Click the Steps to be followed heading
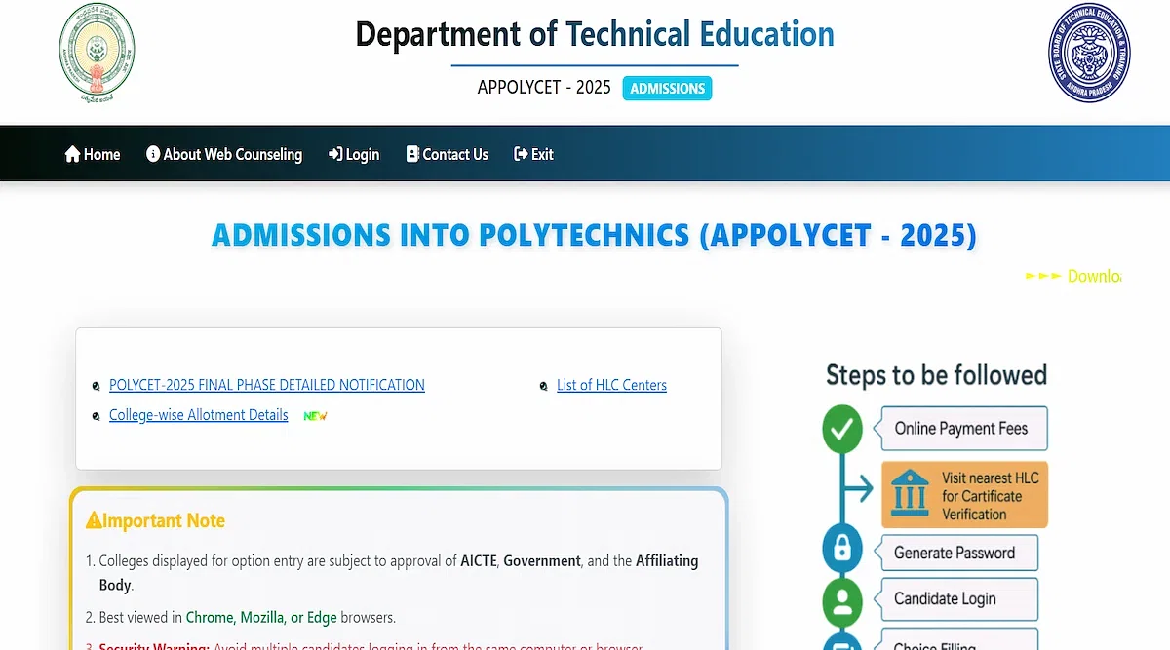 pyautogui.click(x=937, y=375)
